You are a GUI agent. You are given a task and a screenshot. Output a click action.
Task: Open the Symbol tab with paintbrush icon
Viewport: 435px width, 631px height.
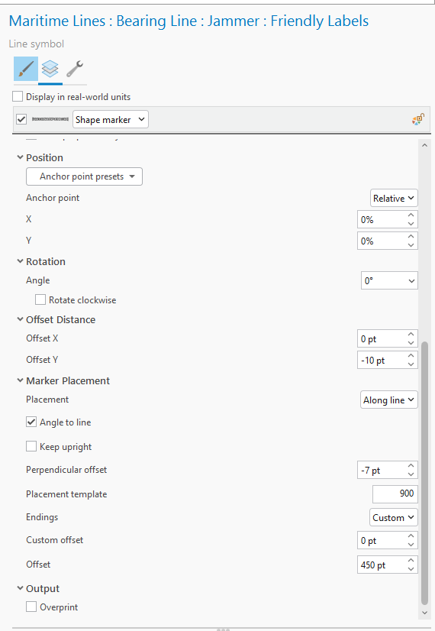coord(26,69)
